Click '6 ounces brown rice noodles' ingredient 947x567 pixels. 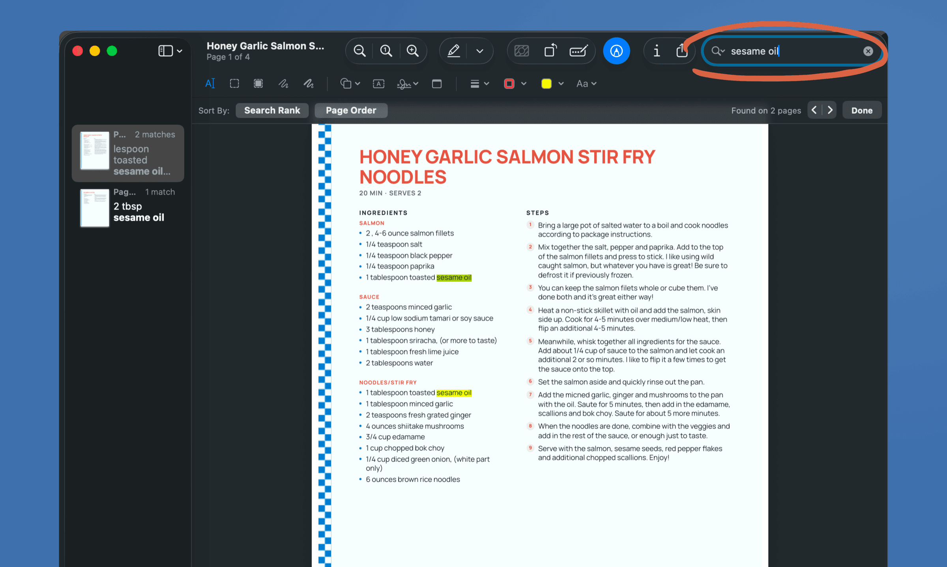coord(413,479)
